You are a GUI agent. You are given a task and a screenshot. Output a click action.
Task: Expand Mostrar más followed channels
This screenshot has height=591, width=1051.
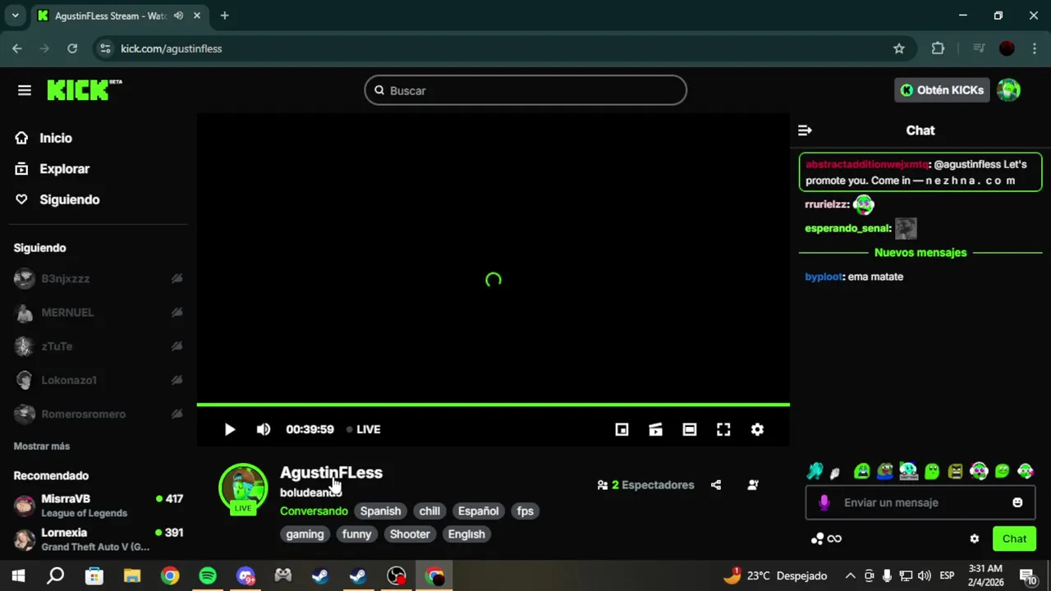click(42, 447)
